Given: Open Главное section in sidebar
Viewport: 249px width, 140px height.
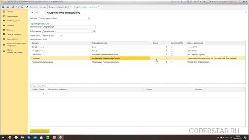Looking at the screenshot, I should coord(10,12).
